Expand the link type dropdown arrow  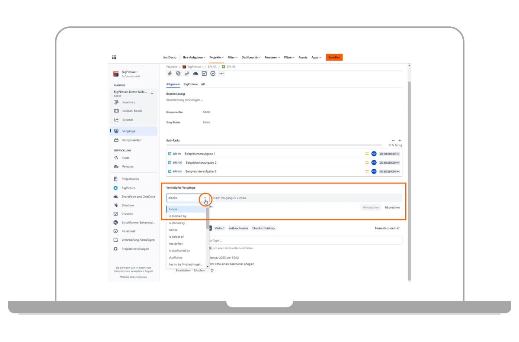point(205,198)
